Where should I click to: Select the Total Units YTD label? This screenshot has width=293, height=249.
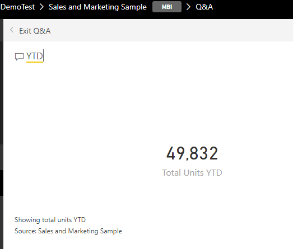pos(192,173)
